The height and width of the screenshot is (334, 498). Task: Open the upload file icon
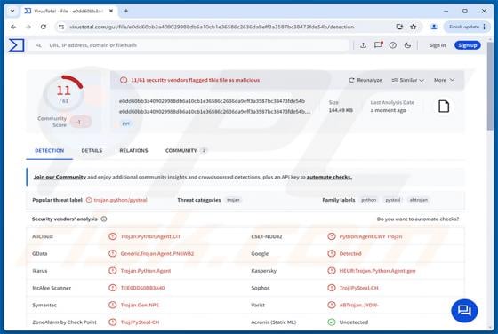[363, 45]
